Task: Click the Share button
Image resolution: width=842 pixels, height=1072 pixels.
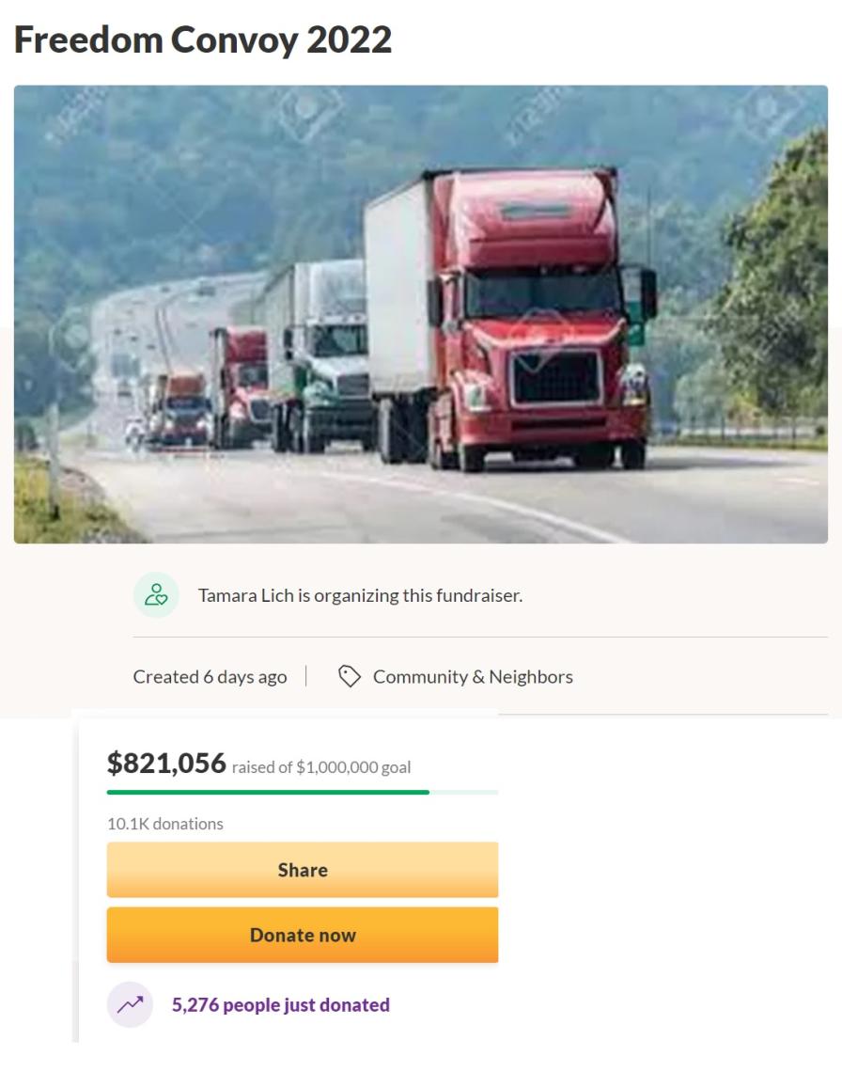Action: pos(302,870)
